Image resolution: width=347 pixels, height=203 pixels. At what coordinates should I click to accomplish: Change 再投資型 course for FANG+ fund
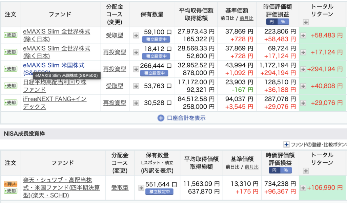(x=115, y=103)
